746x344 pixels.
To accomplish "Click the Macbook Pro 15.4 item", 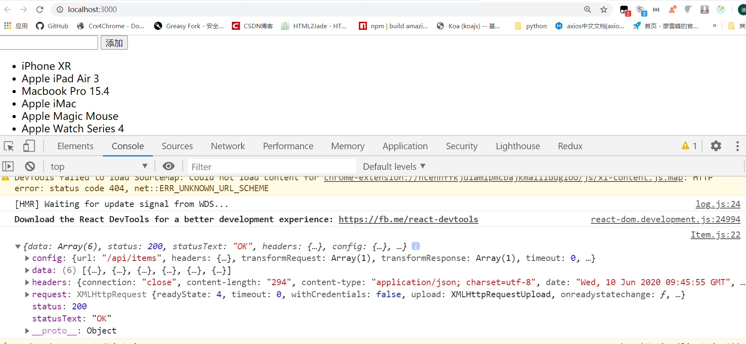I will tap(65, 91).
